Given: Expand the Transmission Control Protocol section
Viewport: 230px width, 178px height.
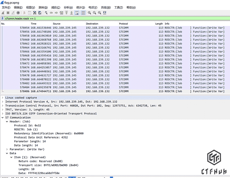Looking at the screenshot, I should (3, 106).
